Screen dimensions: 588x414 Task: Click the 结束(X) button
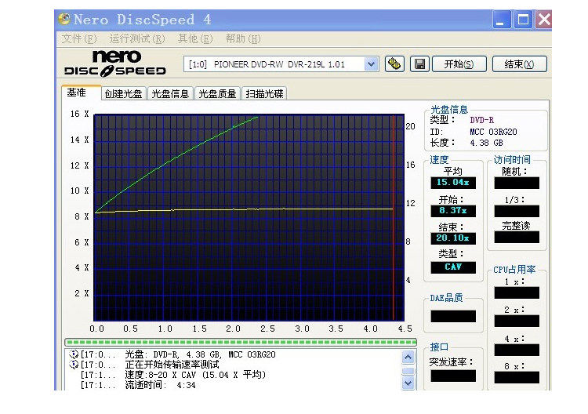519,64
